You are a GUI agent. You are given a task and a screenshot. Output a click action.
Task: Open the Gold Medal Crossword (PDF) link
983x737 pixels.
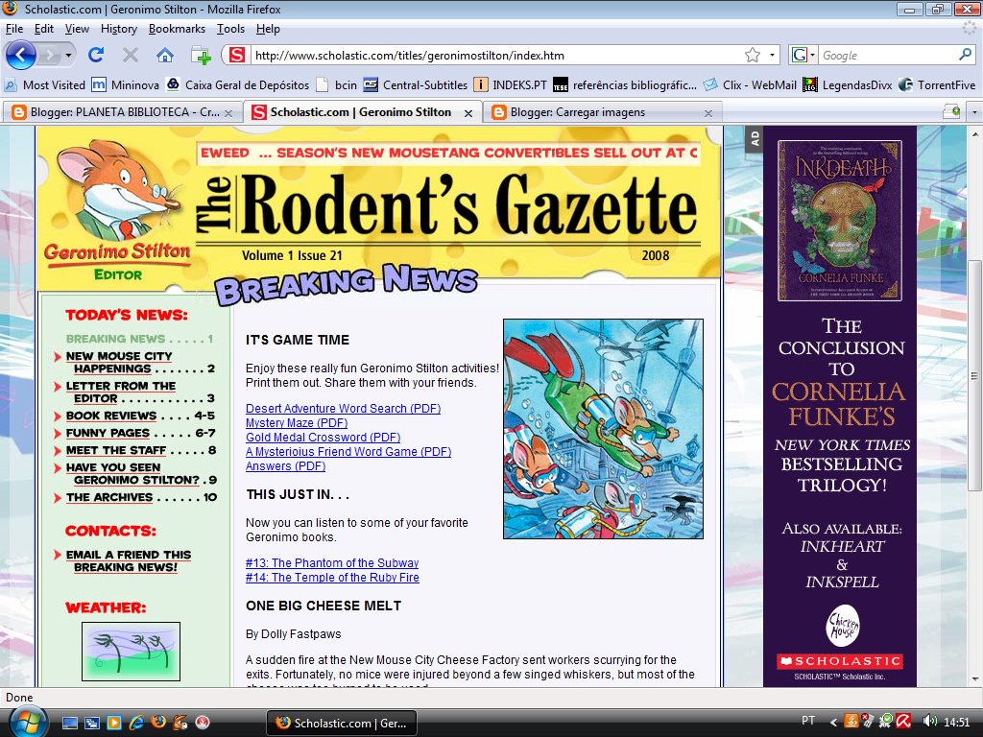[x=323, y=438]
